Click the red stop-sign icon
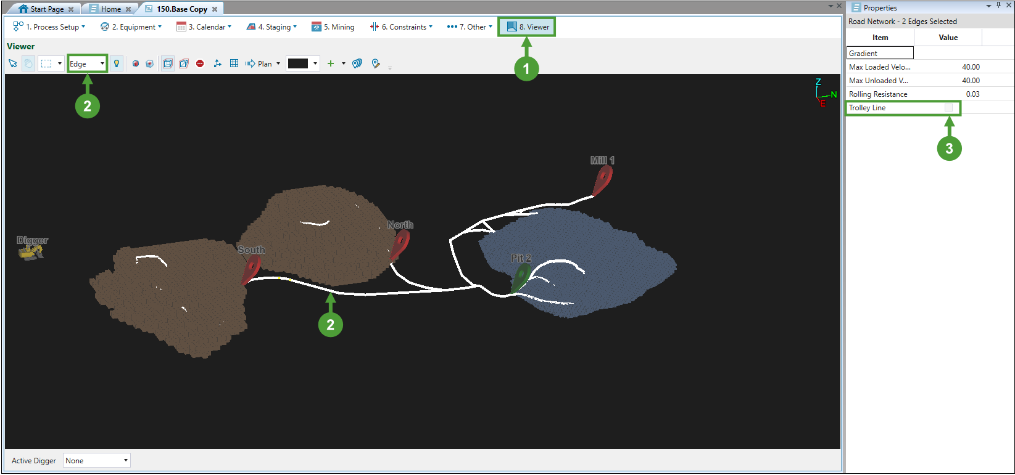Viewport: 1015px width, 475px height. [x=200, y=63]
